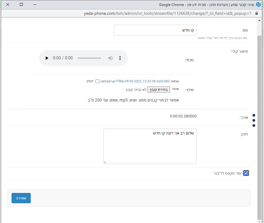
Task: Click the עכשיו label before the link
Action: [175, 81]
